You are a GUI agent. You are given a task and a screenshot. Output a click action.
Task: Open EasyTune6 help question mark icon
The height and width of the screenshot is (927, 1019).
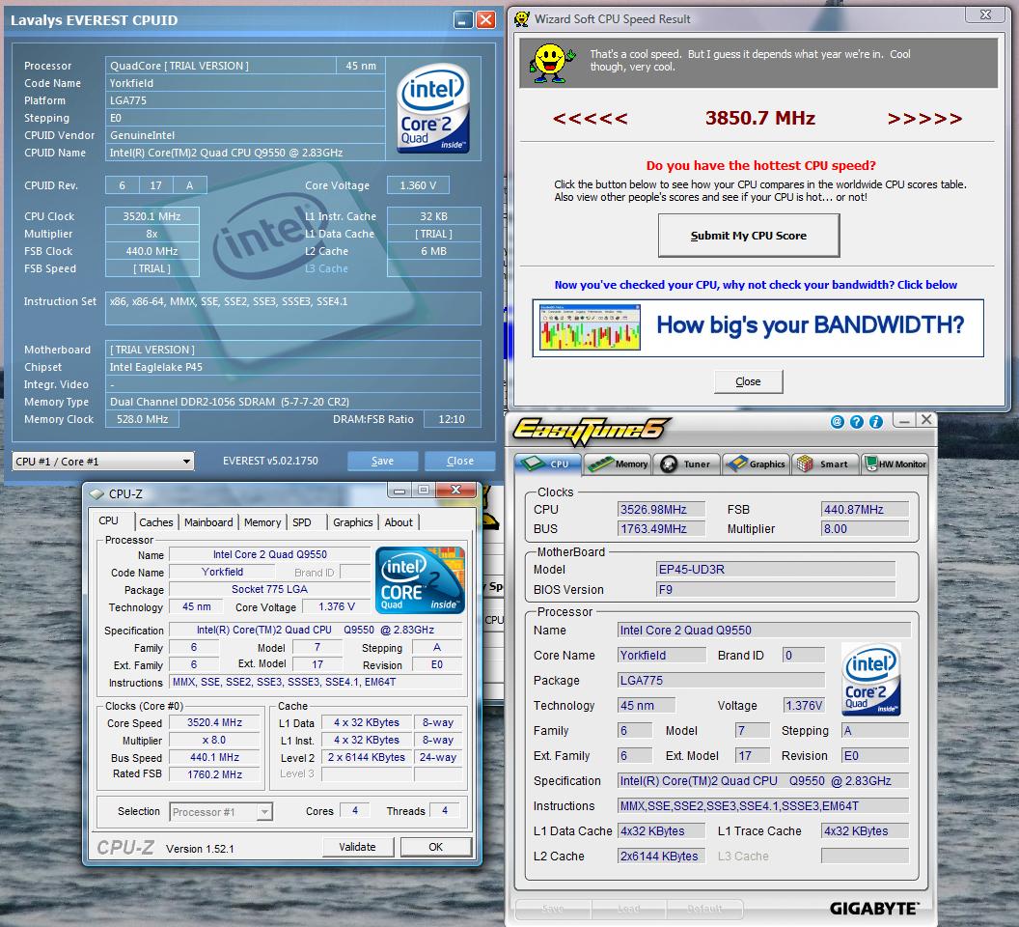tap(857, 422)
